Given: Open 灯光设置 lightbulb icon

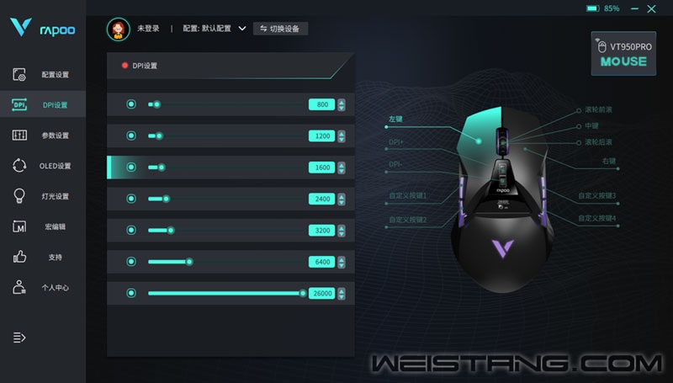Looking at the screenshot, I should pos(19,196).
